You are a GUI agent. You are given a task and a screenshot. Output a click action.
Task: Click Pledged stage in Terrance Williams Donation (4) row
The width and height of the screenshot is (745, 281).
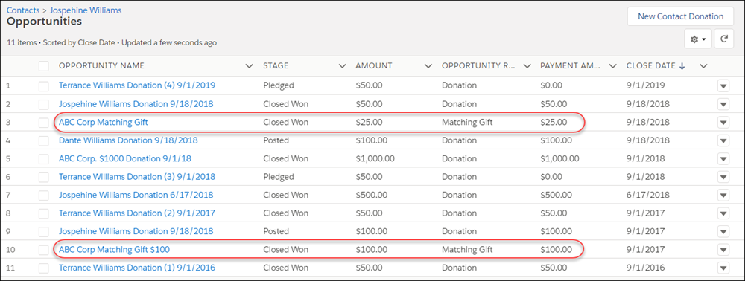pyautogui.click(x=279, y=85)
